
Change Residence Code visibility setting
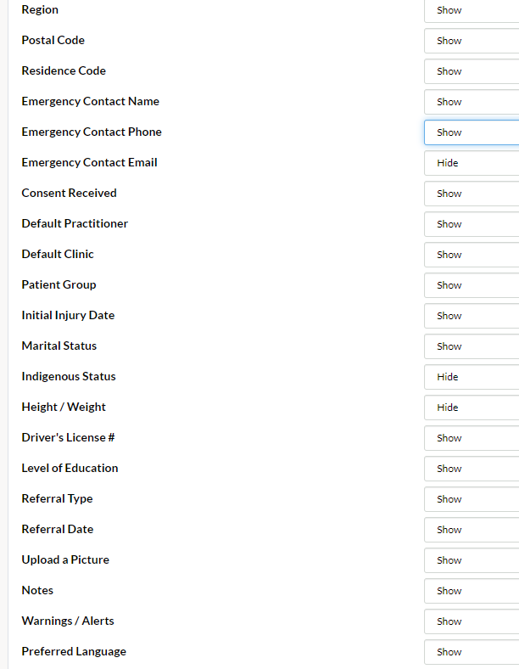click(472, 71)
